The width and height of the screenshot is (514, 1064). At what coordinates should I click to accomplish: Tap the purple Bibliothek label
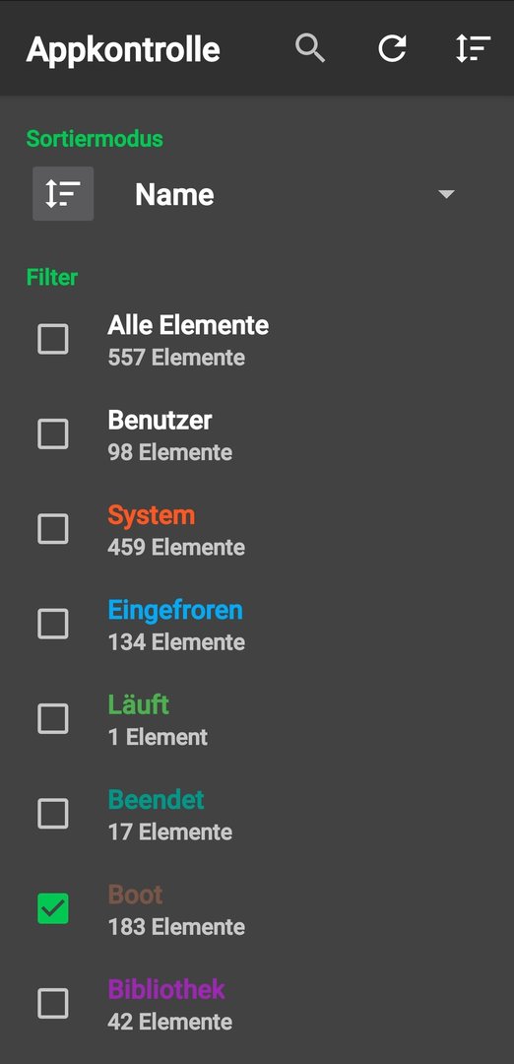pos(166,990)
